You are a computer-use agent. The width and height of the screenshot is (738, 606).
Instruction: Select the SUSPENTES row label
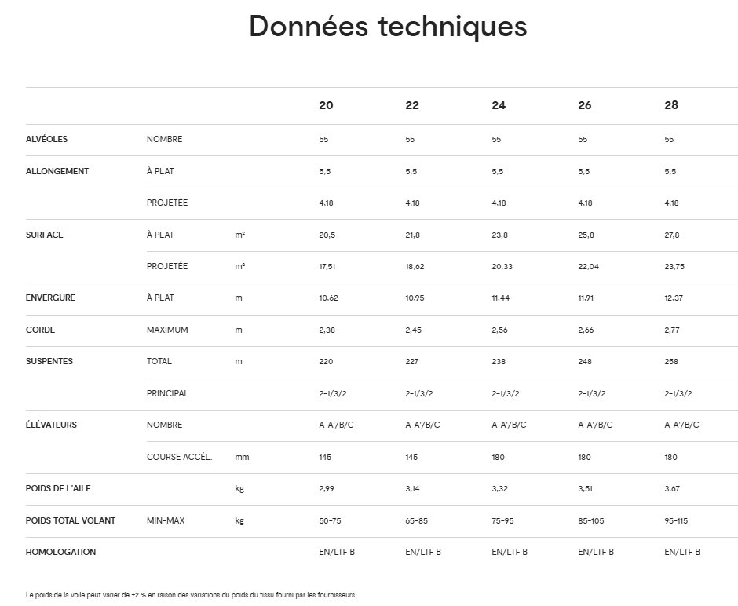tap(49, 361)
